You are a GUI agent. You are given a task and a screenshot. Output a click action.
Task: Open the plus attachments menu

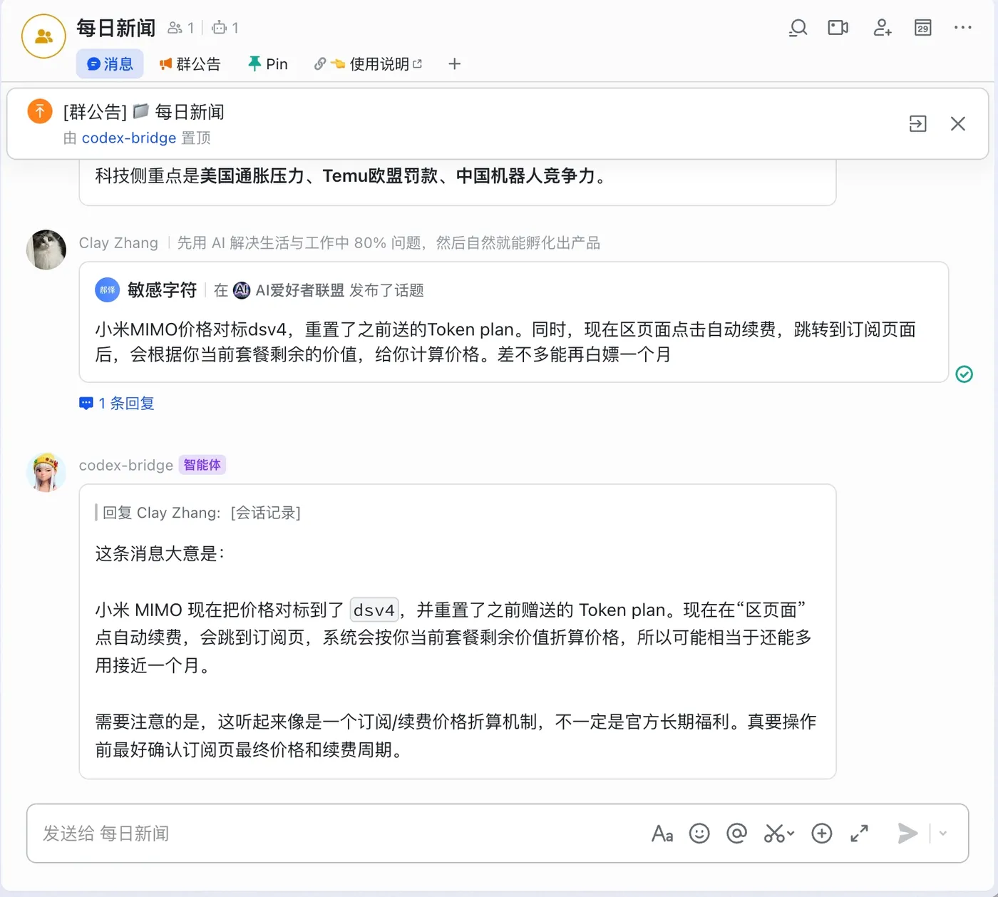(822, 834)
